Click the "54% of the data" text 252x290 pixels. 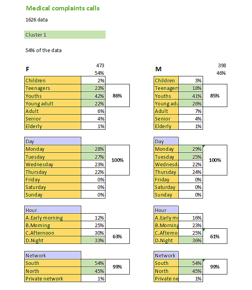click(43, 51)
